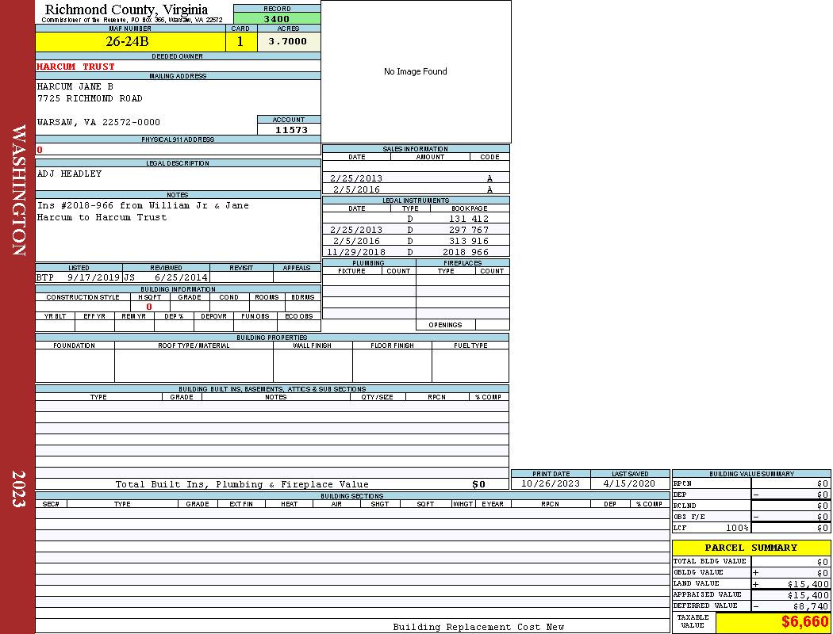The image size is (833, 634).
Task: Click the red taxable value $6,660
Action: click(804, 622)
